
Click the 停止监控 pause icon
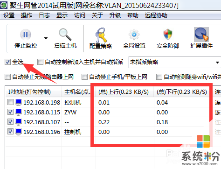[x=26, y=35]
